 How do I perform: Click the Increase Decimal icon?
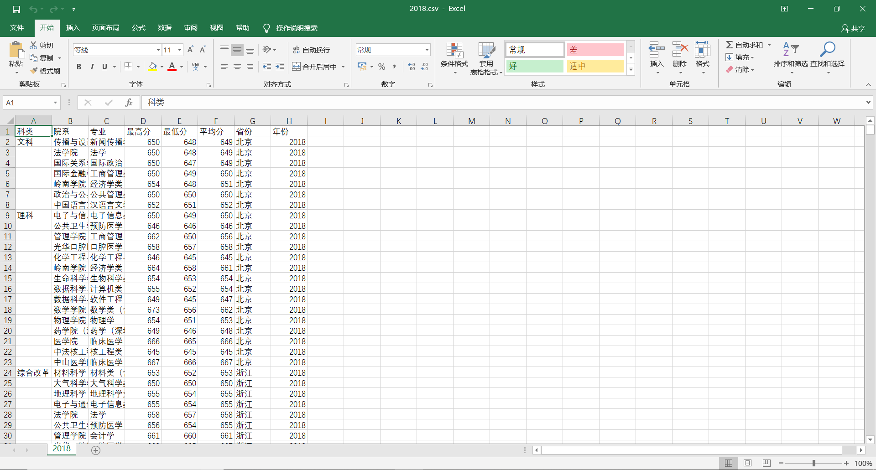[412, 67]
